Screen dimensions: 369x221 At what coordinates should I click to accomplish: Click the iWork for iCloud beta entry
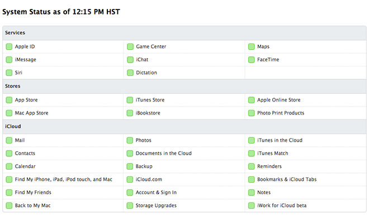point(282,205)
